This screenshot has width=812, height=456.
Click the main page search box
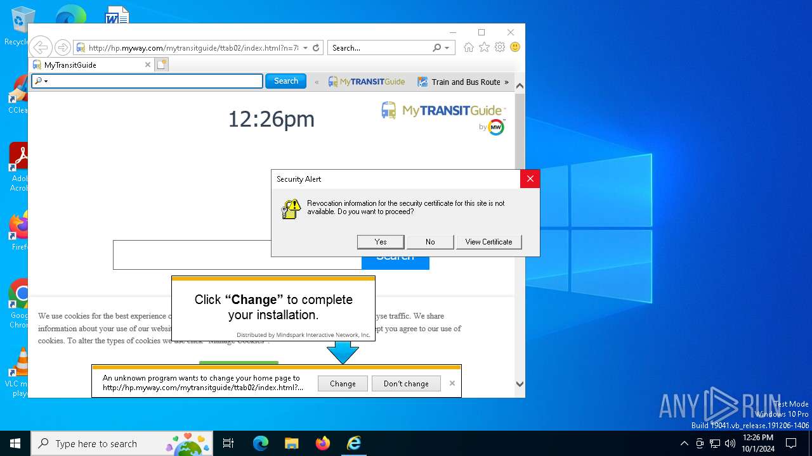237,255
